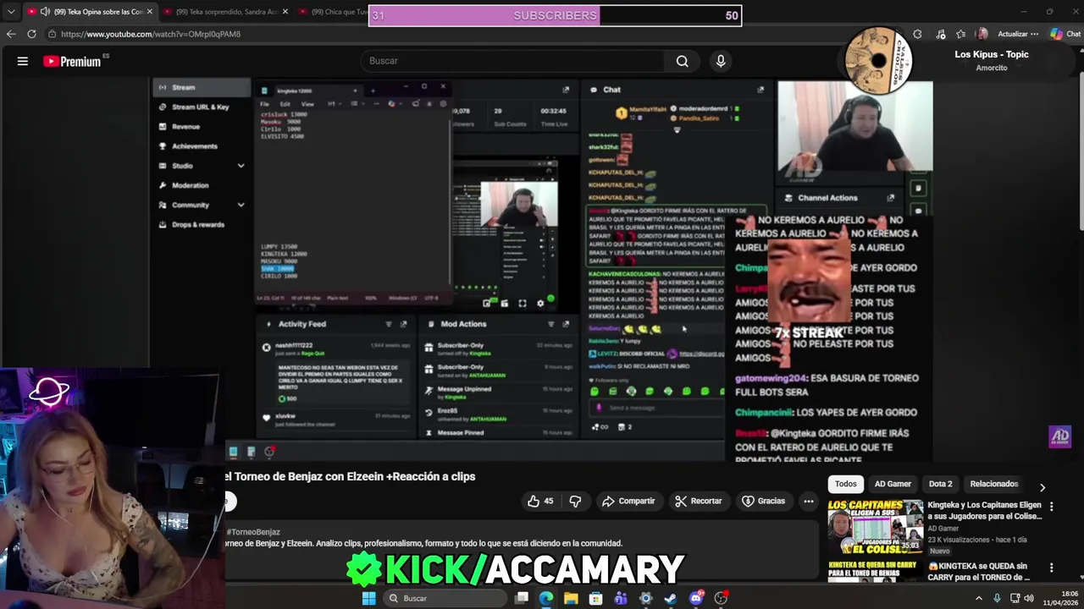Open Los Capitanes Eligen video thumbnail
Viewport: 1084px width, 609px height.
click(876, 527)
